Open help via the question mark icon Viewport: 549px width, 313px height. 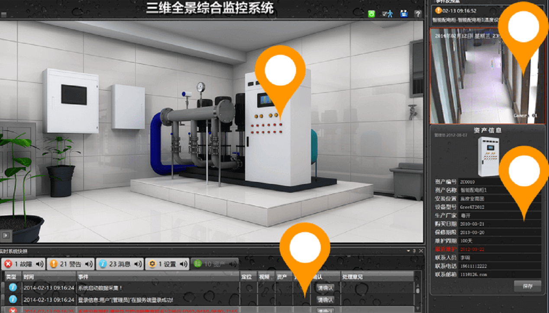tap(418, 14)
